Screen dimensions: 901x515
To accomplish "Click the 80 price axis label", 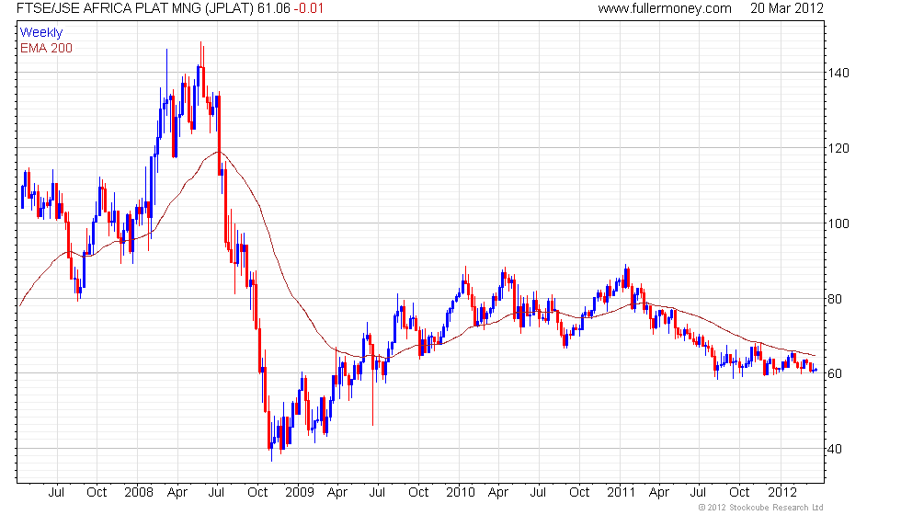I will click(x=835, y=299).
